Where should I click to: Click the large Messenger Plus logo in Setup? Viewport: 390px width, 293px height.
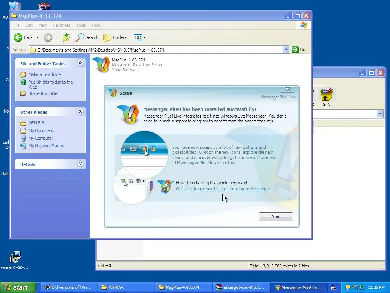pos(128,114)
